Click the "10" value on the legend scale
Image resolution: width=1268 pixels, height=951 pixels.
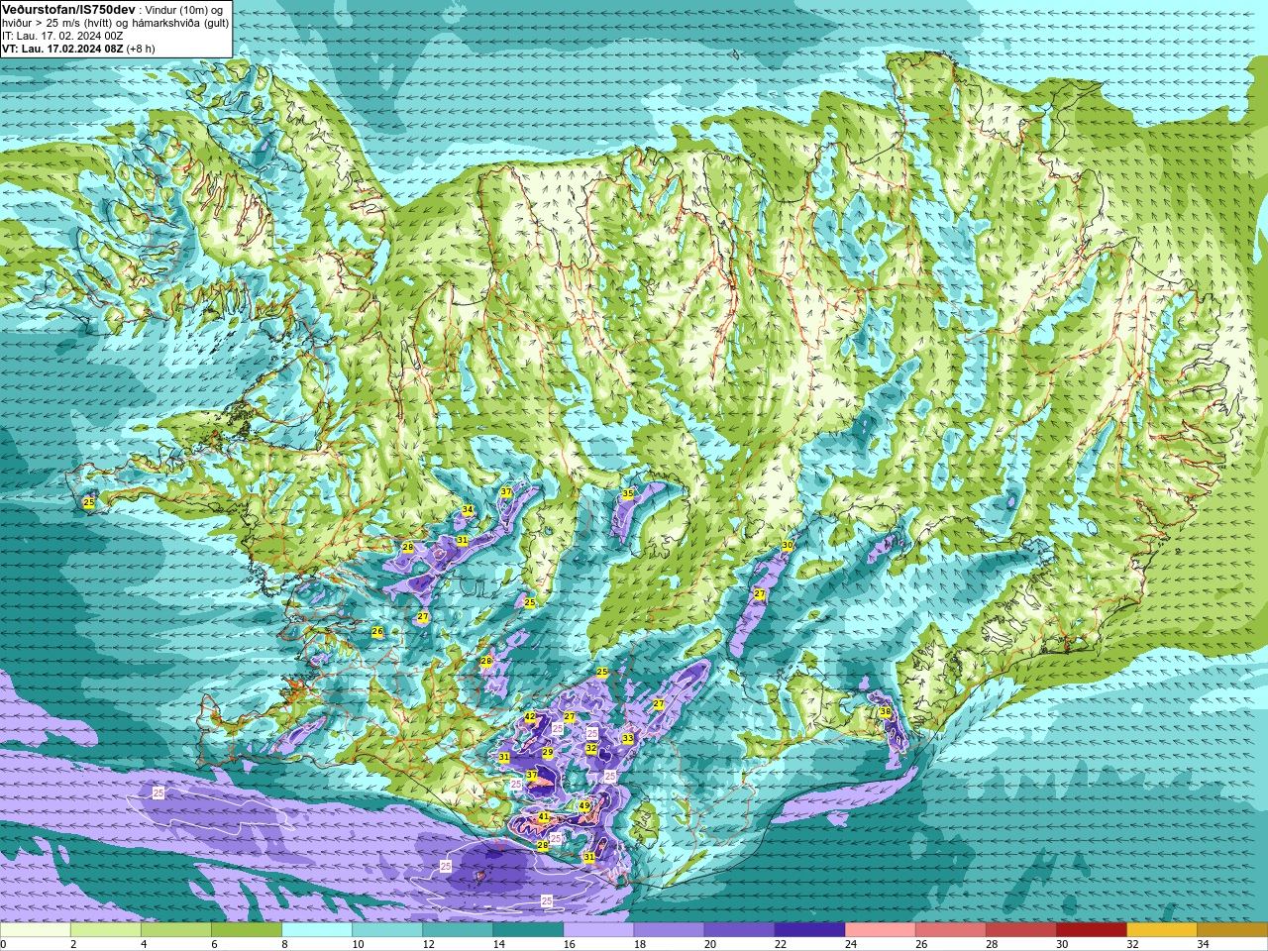click(358, 944)
